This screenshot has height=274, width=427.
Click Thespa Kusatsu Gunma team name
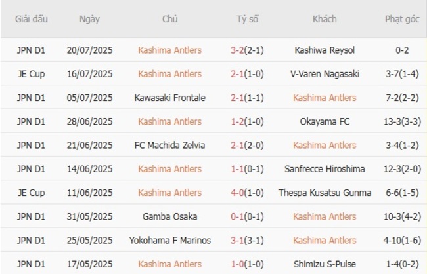point(325,193)
